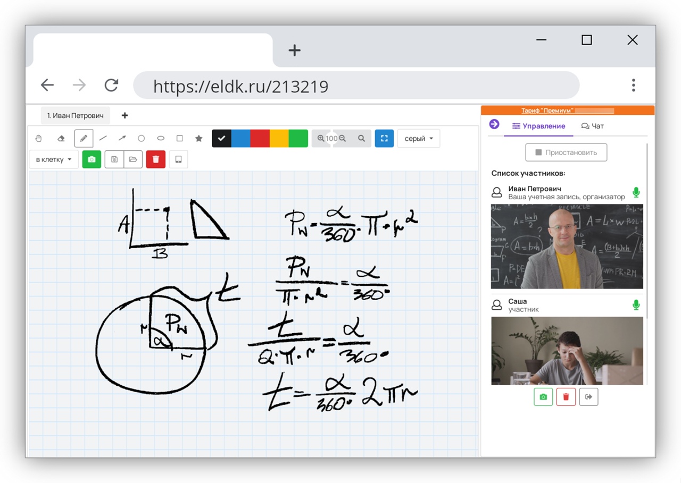Screen dimensions: 681x483
Task: Click the browser address bar URL
Action: coord(356,86)
